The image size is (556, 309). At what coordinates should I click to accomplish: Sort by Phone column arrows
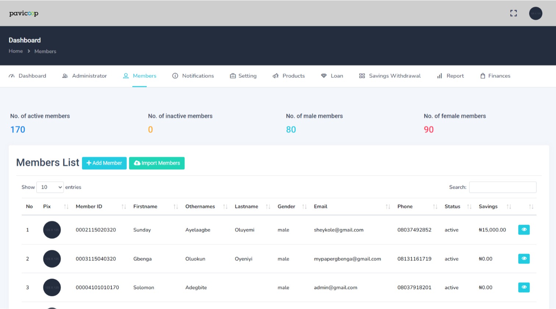(435, 207)
